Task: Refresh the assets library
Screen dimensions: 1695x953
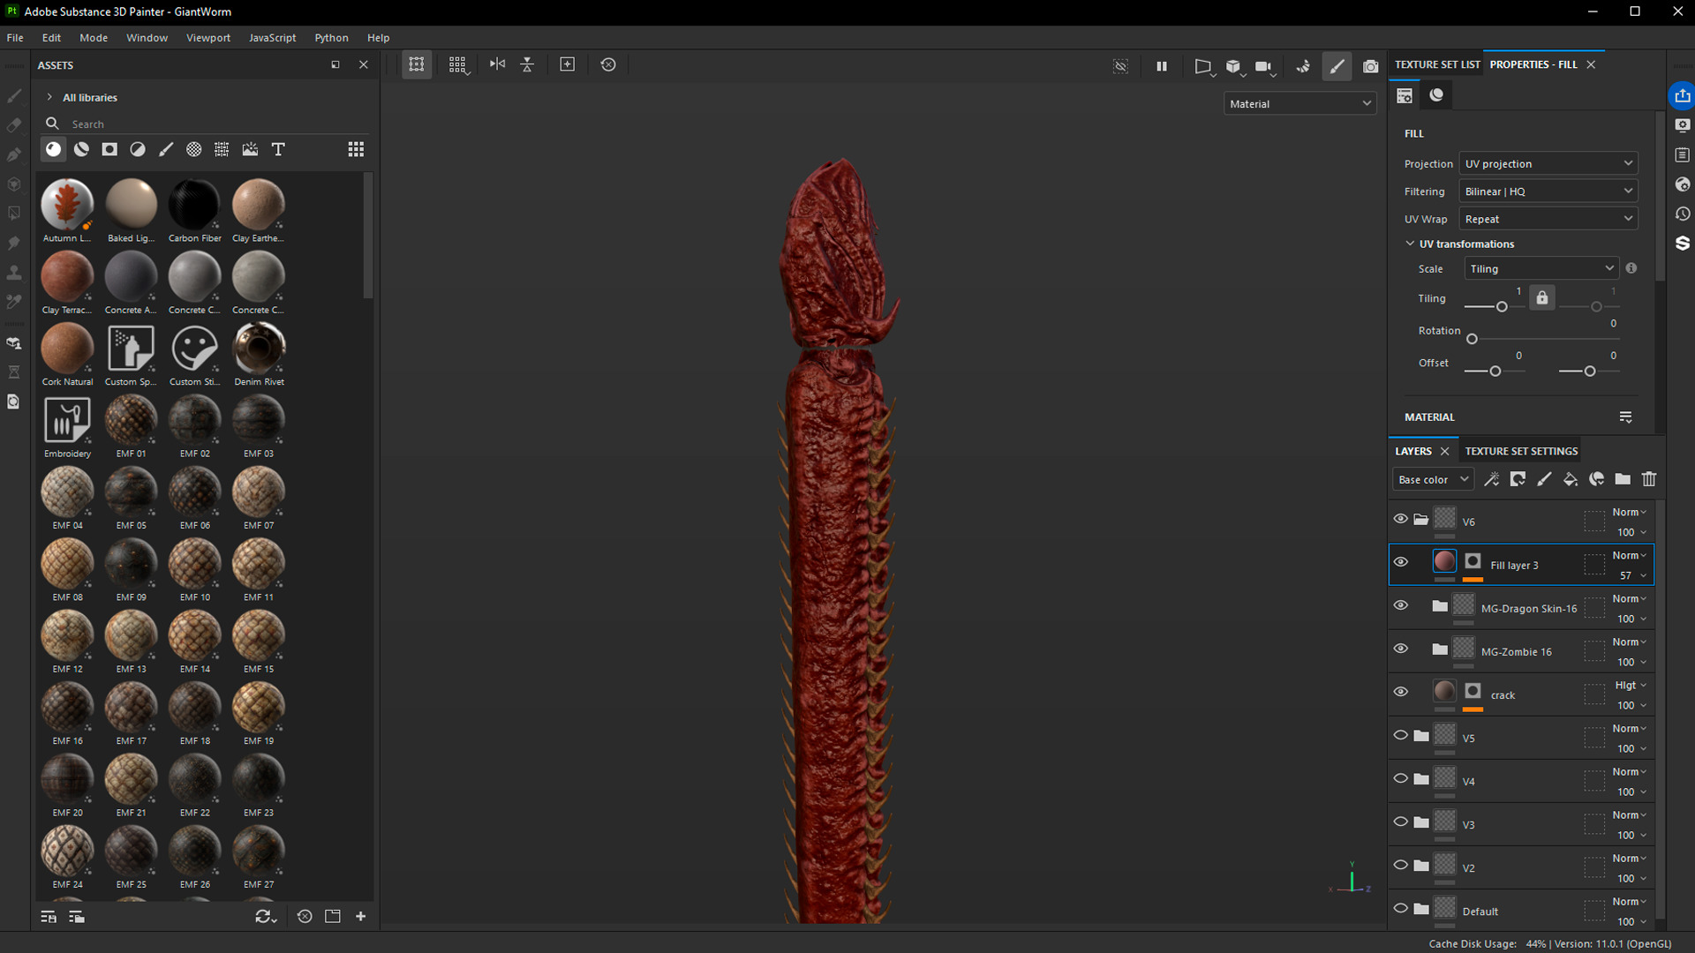Action: tap(265, 917)
